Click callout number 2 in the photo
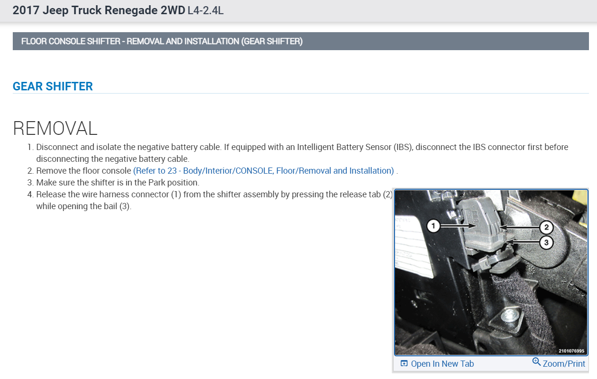 tap(546, 227)
